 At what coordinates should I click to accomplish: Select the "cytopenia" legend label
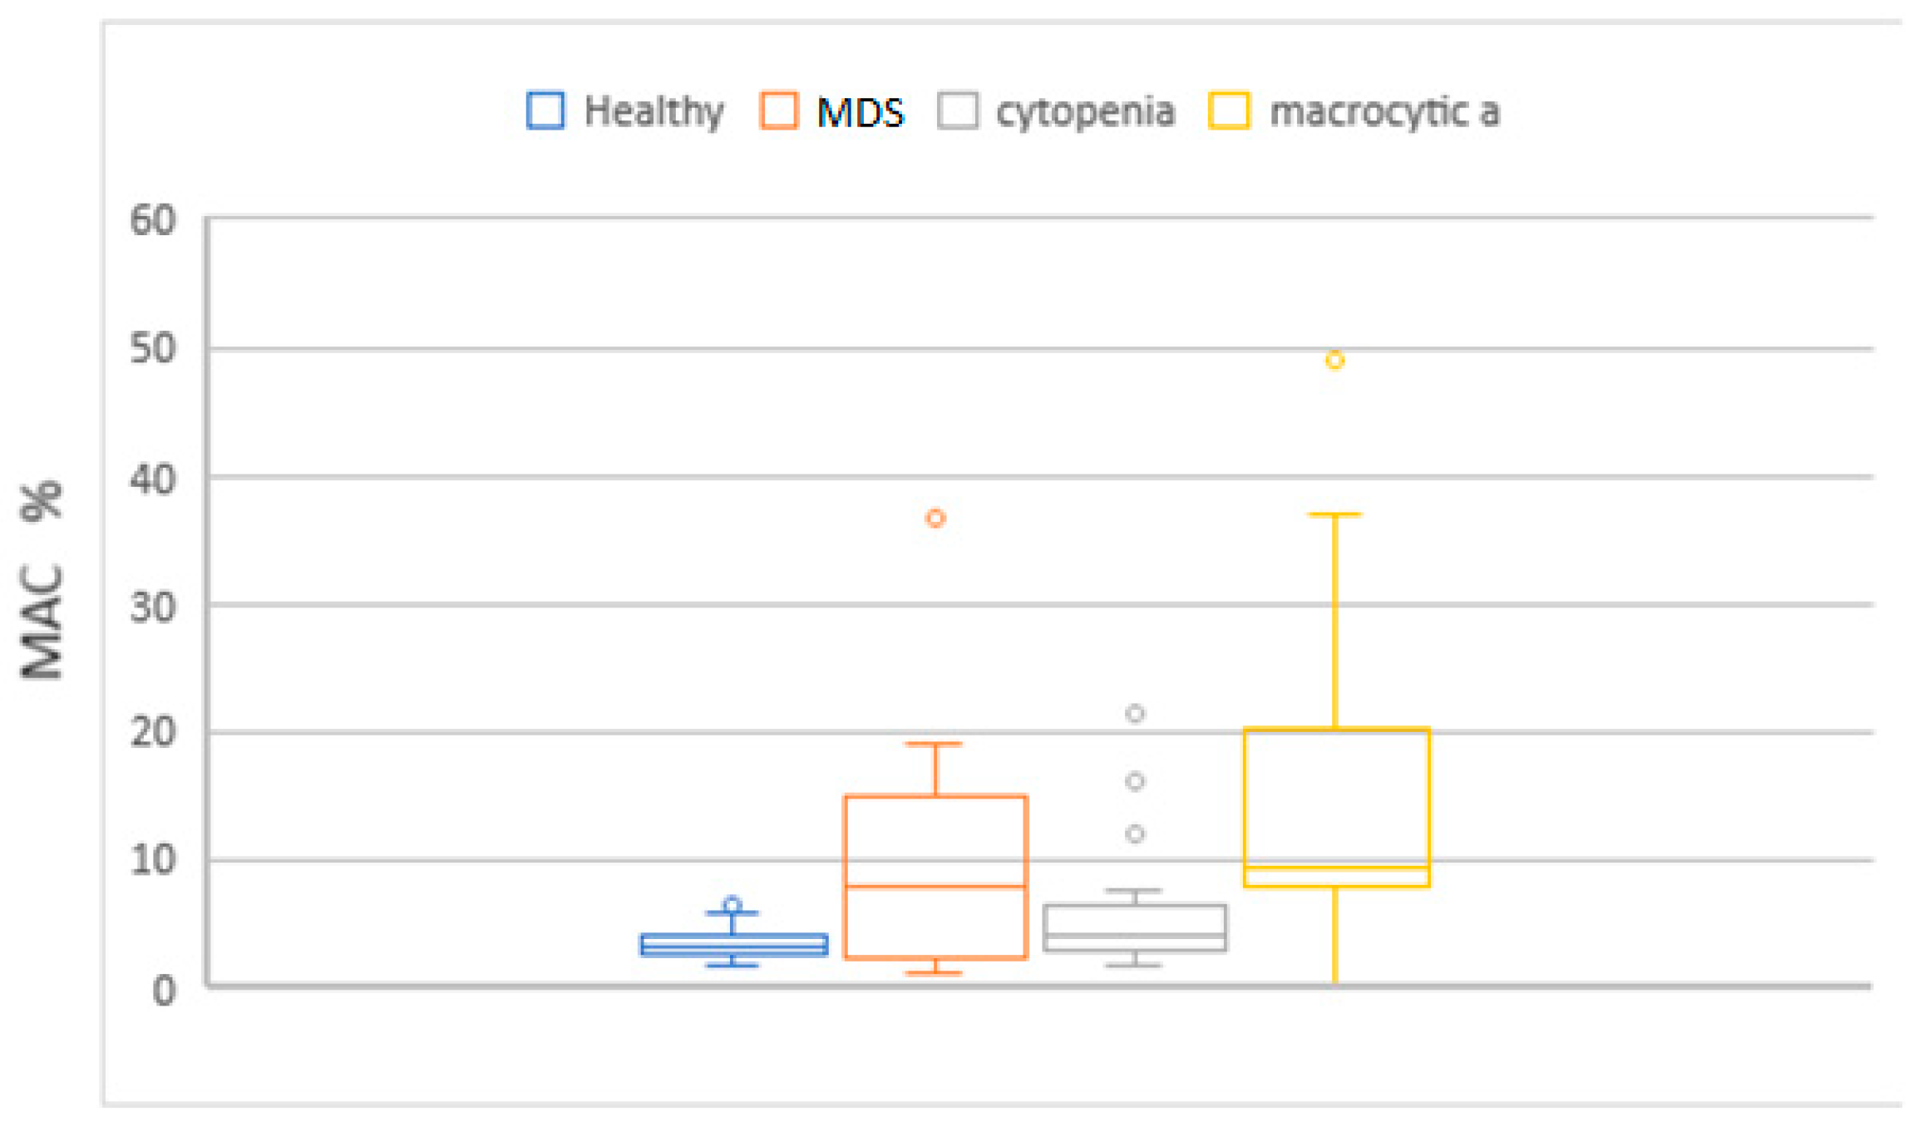1085,112
